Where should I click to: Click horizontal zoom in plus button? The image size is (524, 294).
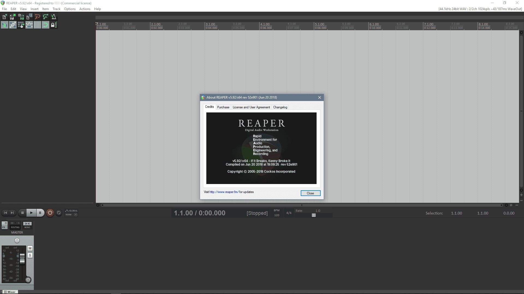click(511, 205)
